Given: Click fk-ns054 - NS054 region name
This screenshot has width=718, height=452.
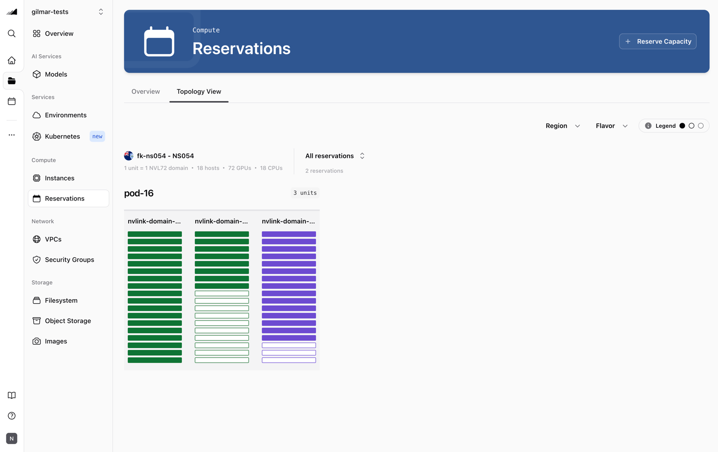Looking at the screenshot, I should pos(165,156).
